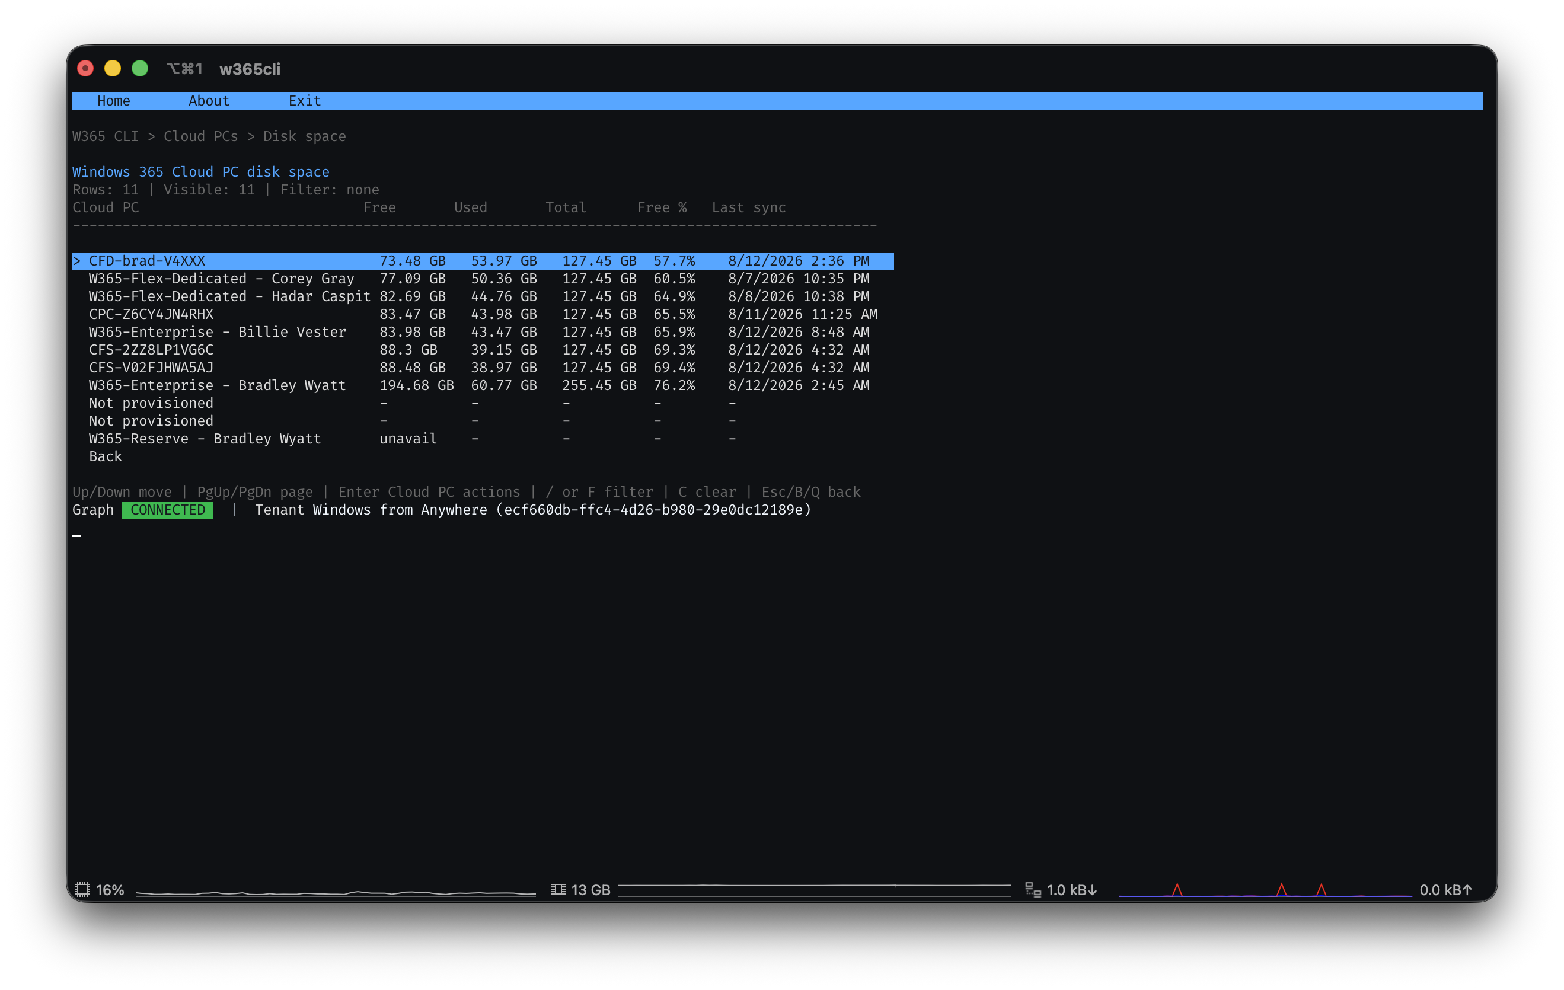Click the 0.0 kB upload reading
This screenshot has width=1564, height=990.
[x=1445, y=890]
